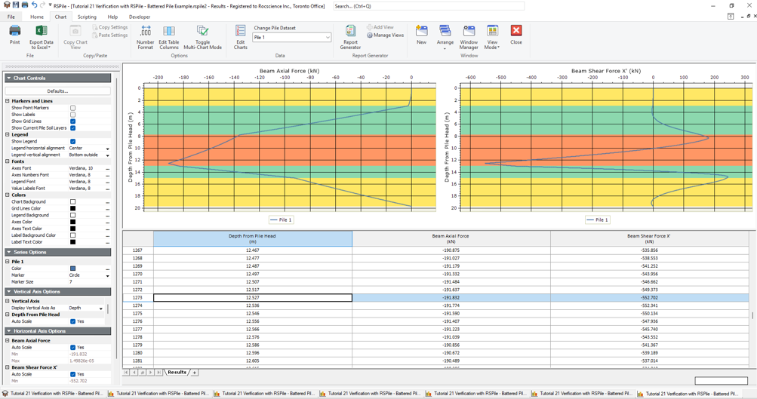Switch to the Home ribbon tab
Image resolution: width=757 pixels, height=399 pixels.
tap(37, 17)
